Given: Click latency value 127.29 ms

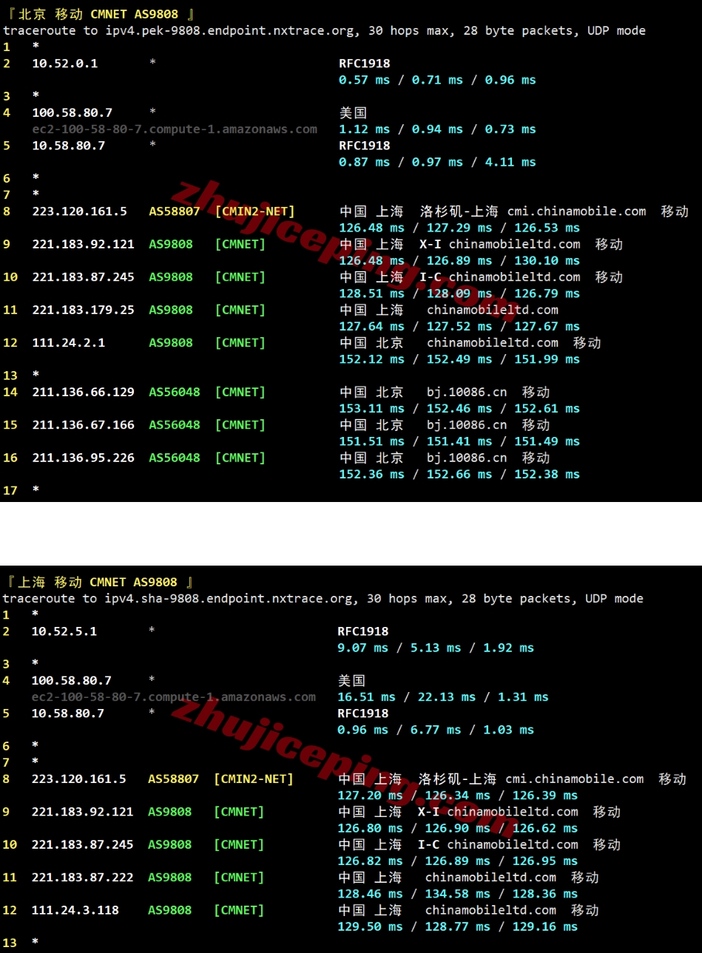Looking at the screenshot, I should pos(459,228).
